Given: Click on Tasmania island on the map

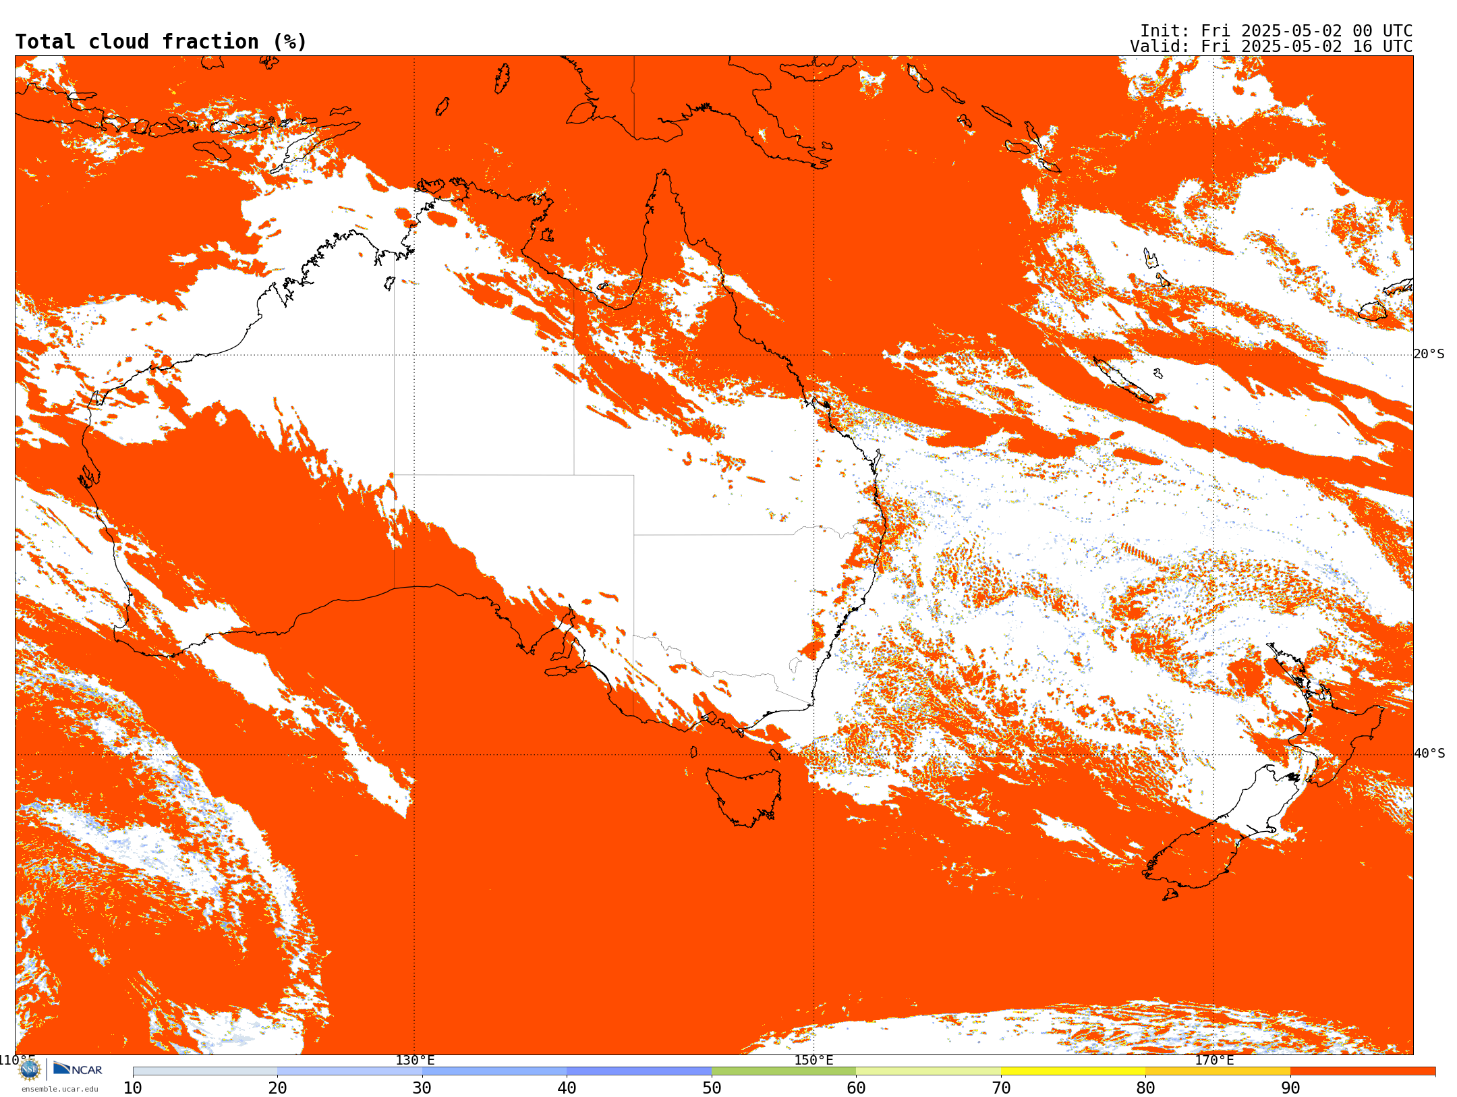Looking at the screenshot, I should coord(744,796).
